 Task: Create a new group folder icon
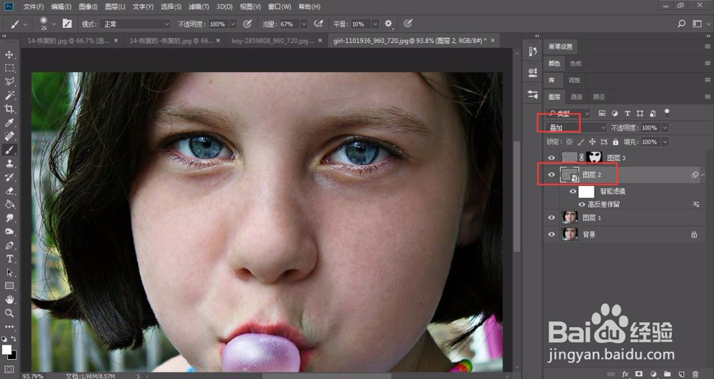[667, 374]
